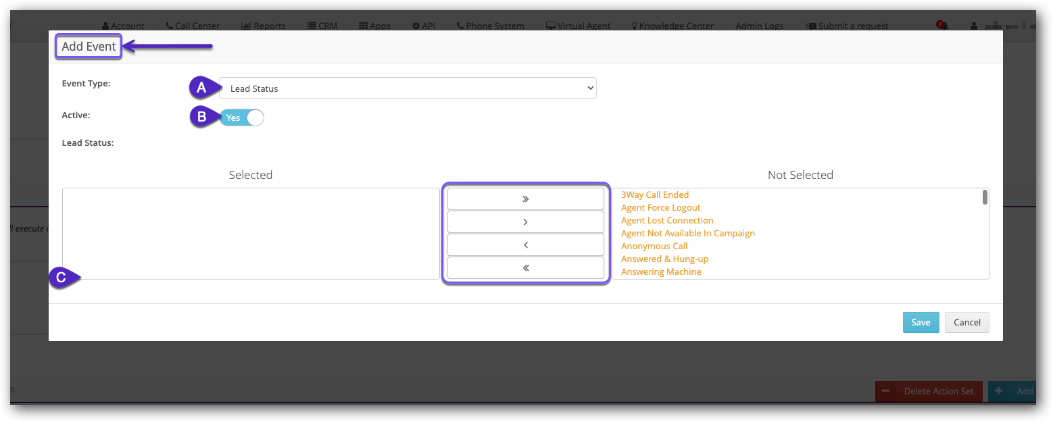Image resolution: width=1053 pixels, height=422 pixels.
Task: Click inside the empty Selected list box
Action: pos(251,234)
